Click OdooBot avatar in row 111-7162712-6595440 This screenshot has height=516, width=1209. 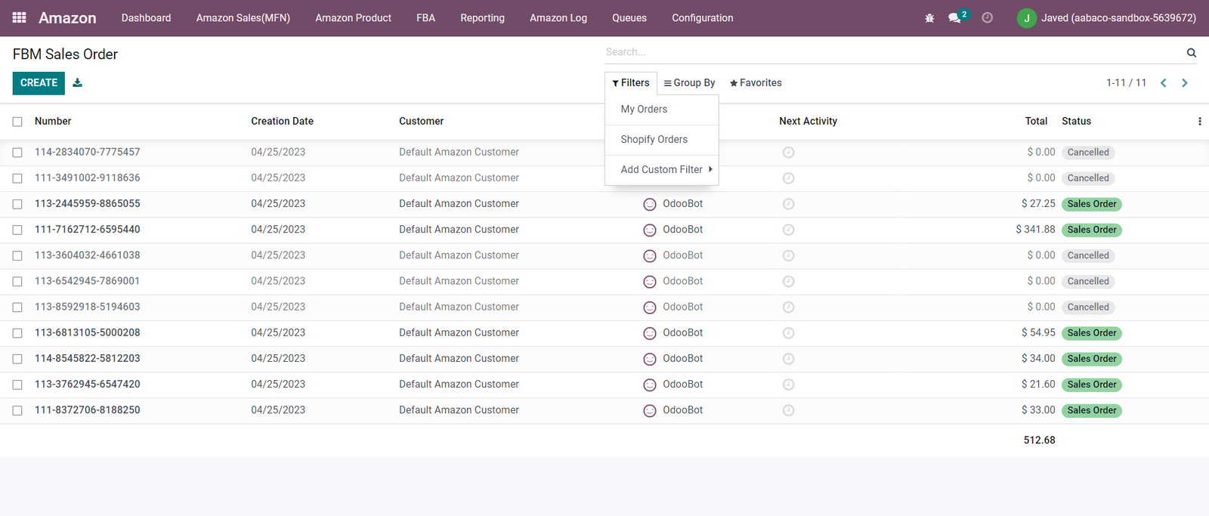pos(649,230)
